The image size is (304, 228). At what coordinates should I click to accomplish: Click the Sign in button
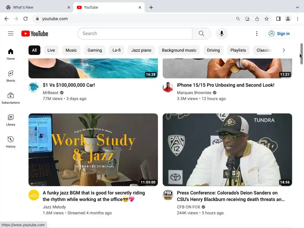[x=280, y=34]
